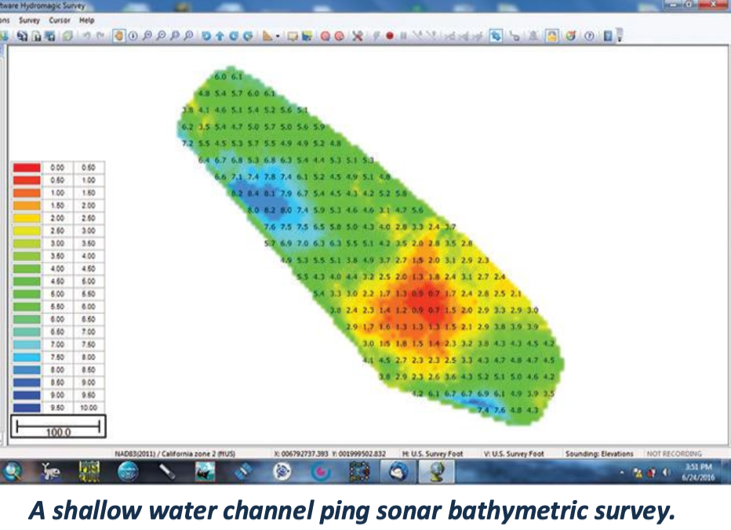Toggle the highlighted padlock lock icon
Viewport: 731px width, 530px height.
(552, 36)
